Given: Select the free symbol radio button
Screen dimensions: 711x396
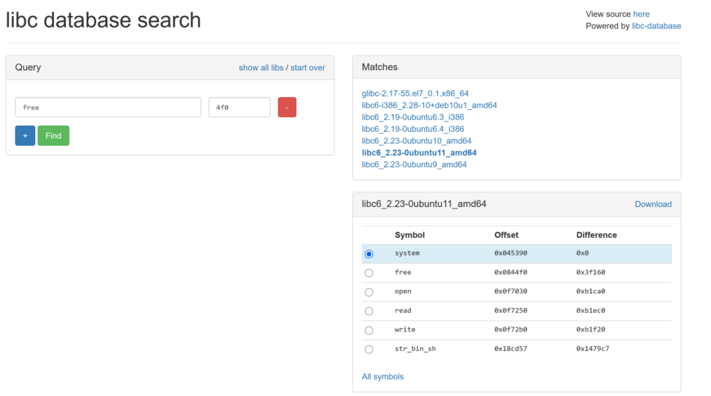Looking at the screenshot, I should (369, 273).
